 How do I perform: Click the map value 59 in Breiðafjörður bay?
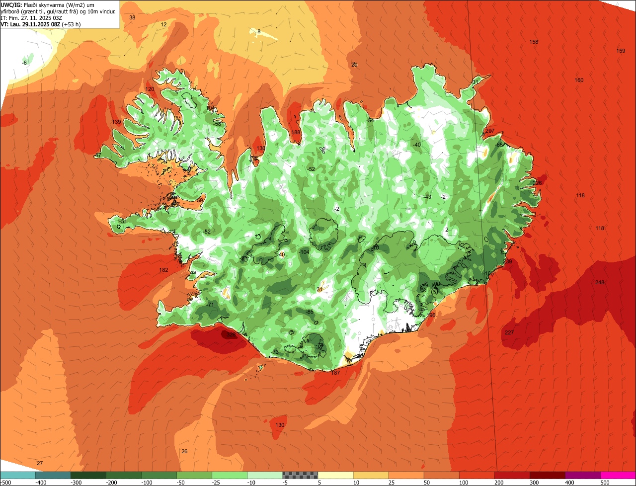[x=200, y=200]
